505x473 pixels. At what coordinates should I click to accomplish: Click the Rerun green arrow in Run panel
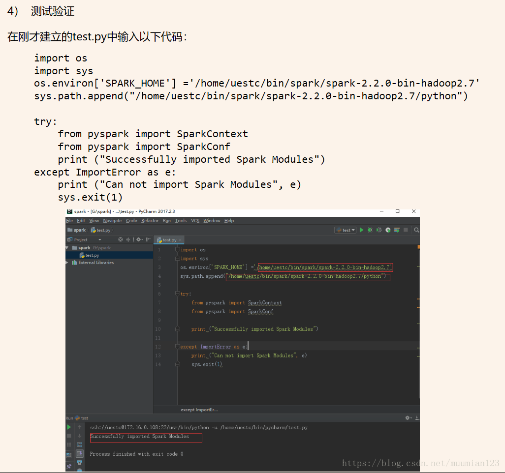point(69,427)
